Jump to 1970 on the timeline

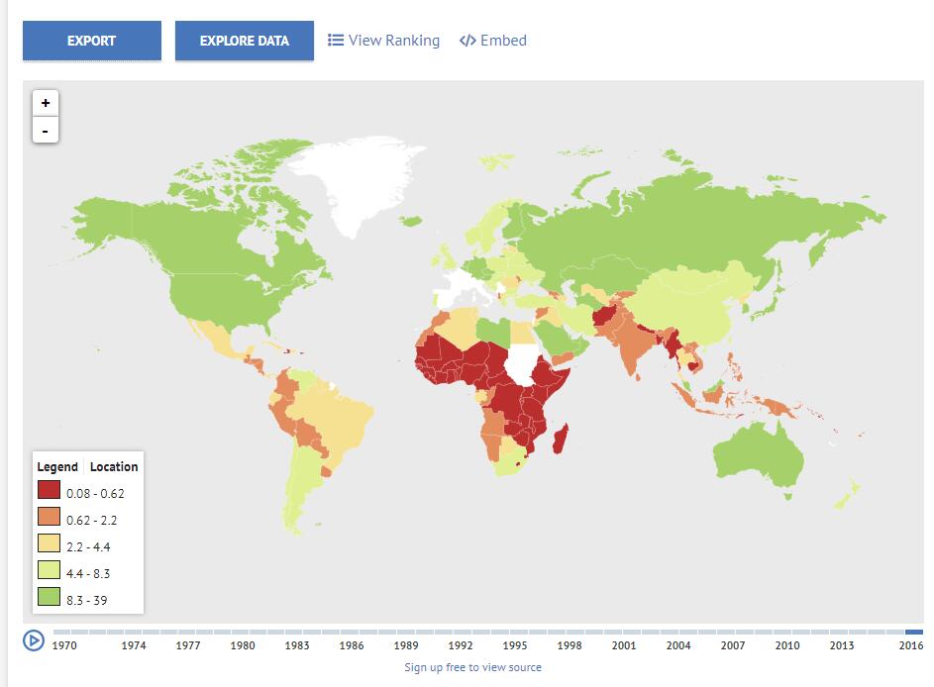(x=64, y=645)
